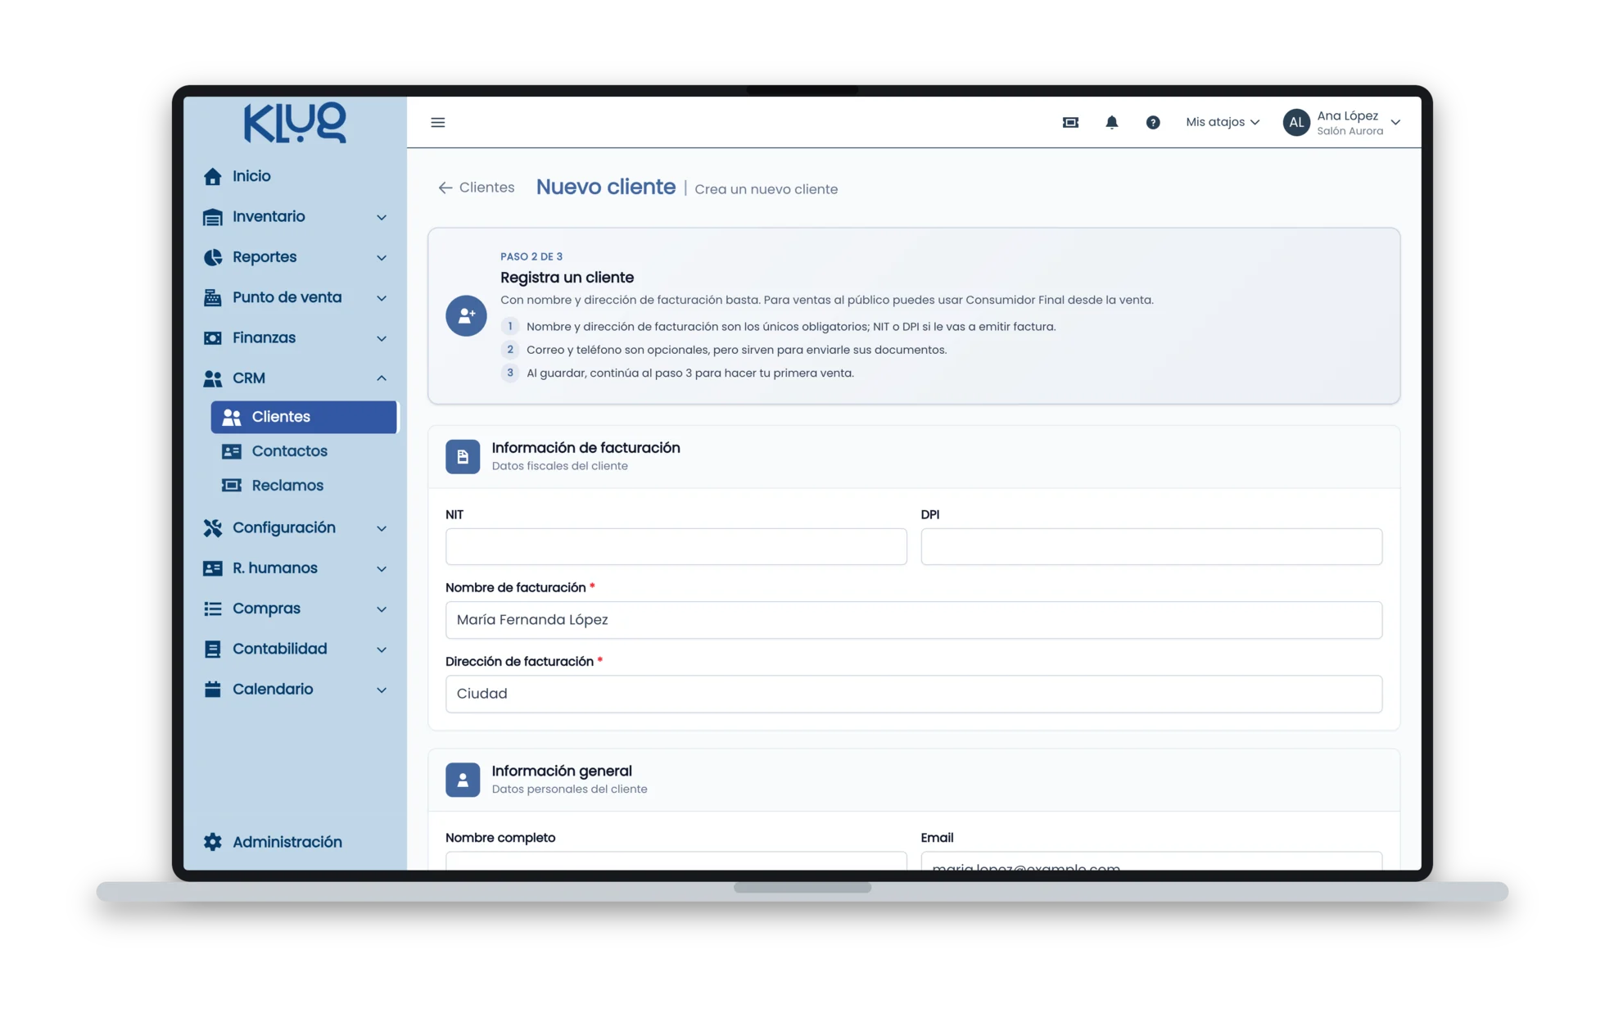Click the AL user avatar
The height and width of the screenshot is (1009, 1605).
1296,122
